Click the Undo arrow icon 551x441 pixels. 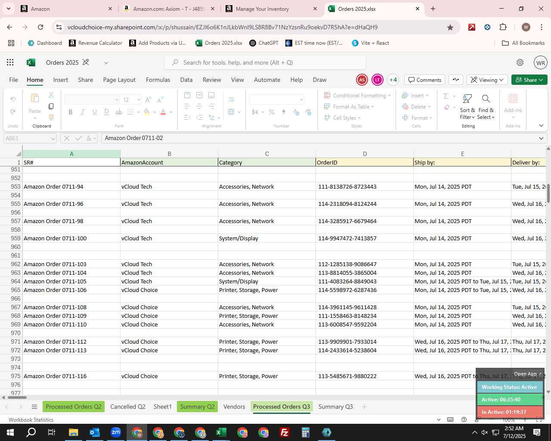tap(13, 99)
